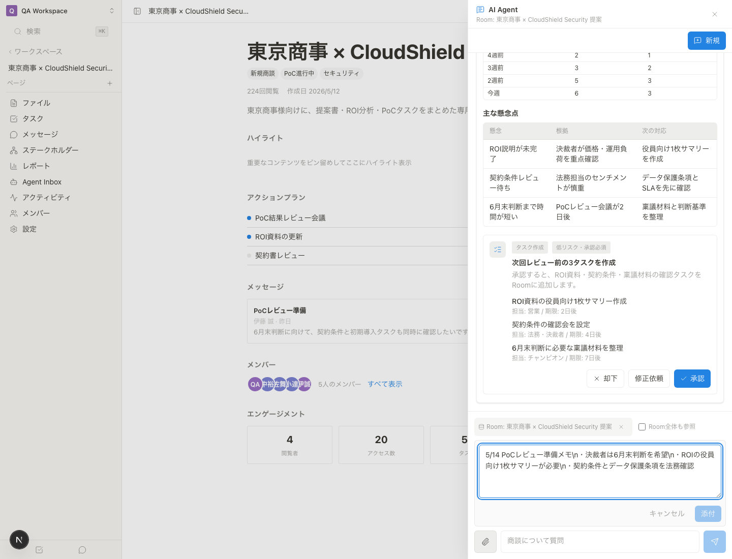The width and height of the screenshot is (732, 559).
Task: Click the QA Workspace logo icon
Action: tap(12, 11)
